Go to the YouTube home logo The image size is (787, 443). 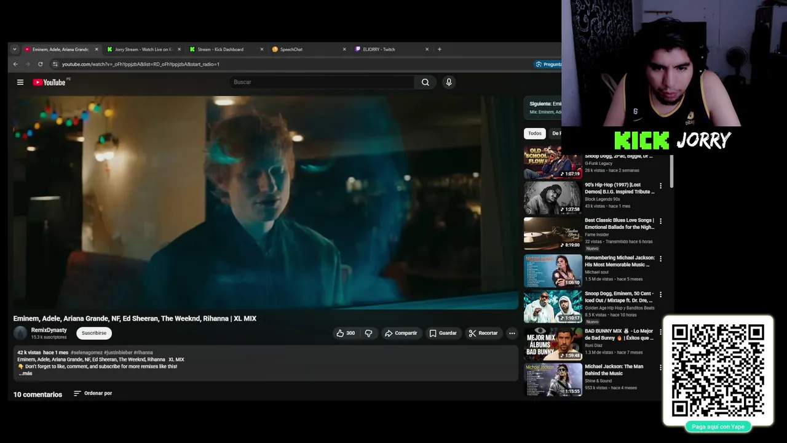[x=49, y=82]
